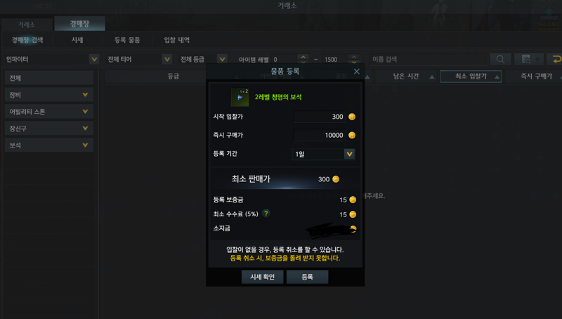
Task: Close the 물품 등록 dialog
Action: click(357, 72)
